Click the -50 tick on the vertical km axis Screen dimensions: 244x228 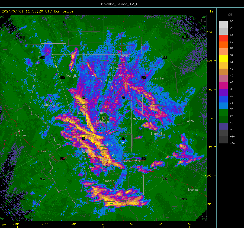(x=210, y=147)
